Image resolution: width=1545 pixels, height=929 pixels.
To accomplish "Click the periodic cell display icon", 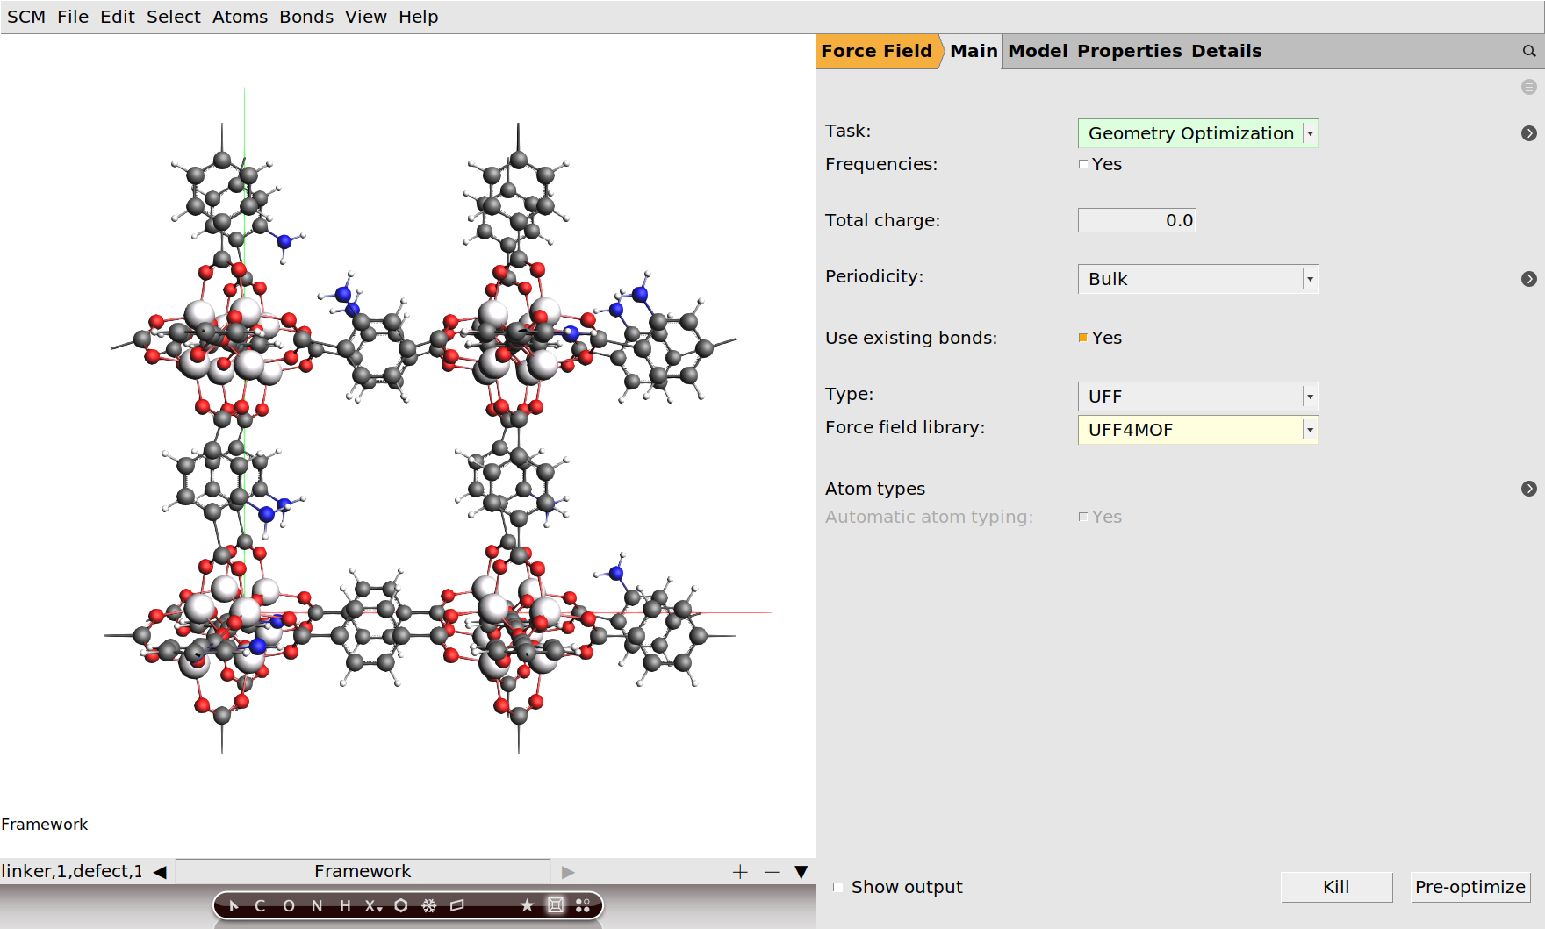I will [554, 905].
